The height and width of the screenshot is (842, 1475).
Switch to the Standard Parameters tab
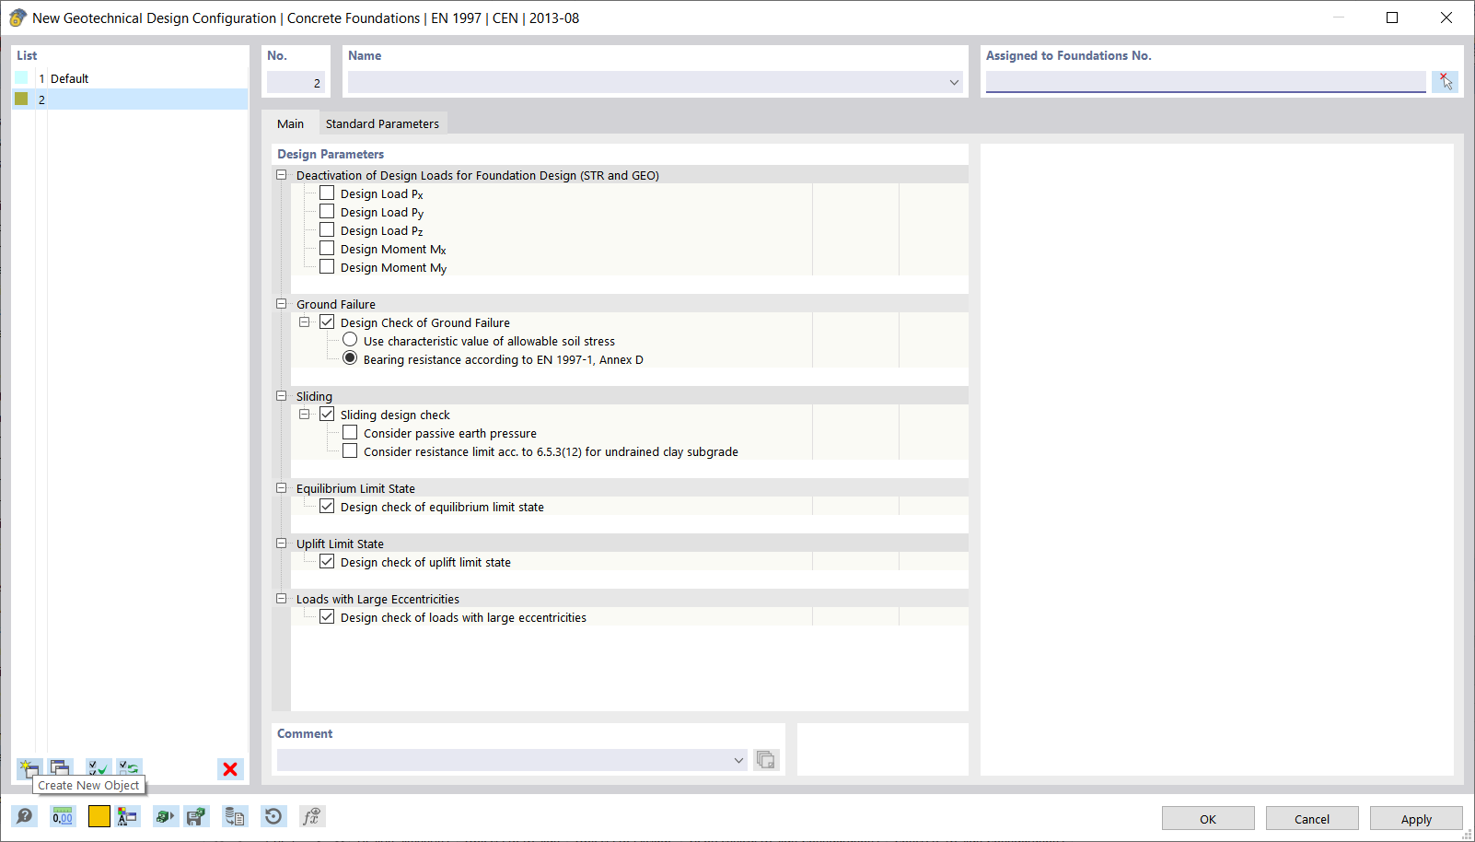pos(382,123)
